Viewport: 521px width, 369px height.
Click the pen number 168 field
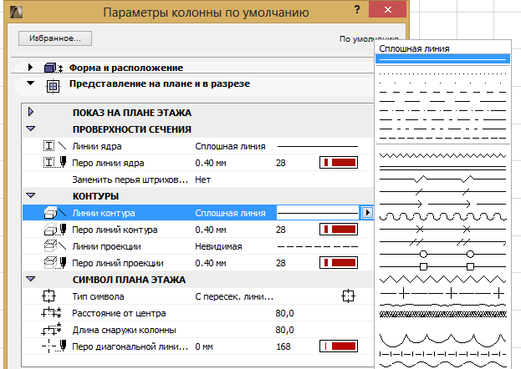point(283,346)
